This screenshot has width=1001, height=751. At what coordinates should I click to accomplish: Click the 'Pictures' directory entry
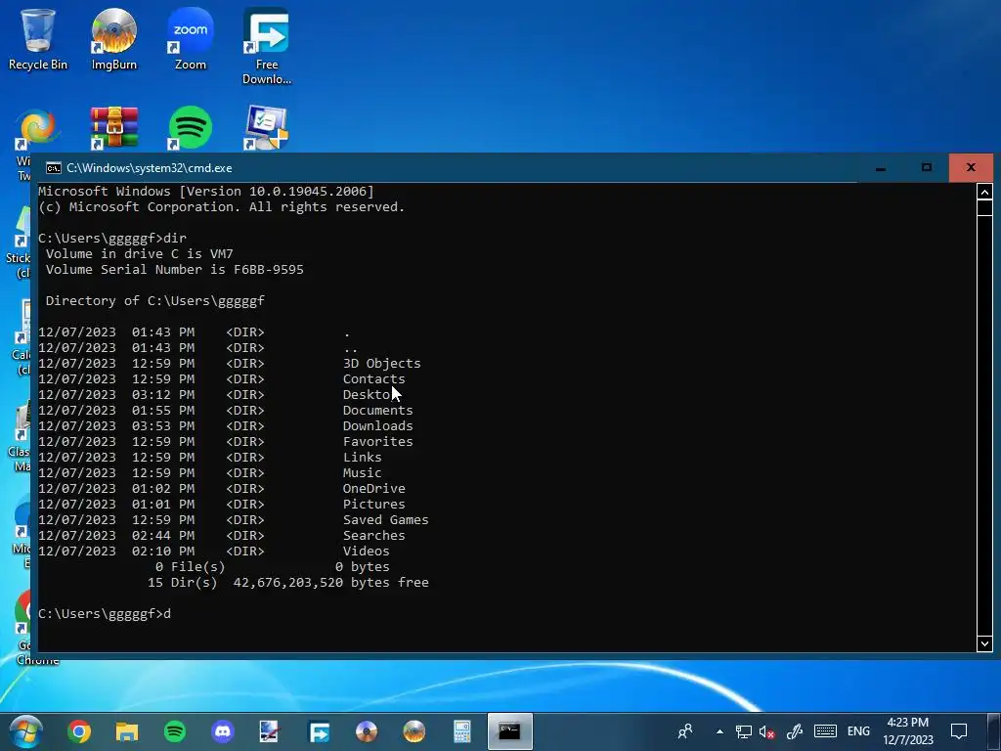click(374, 504)
